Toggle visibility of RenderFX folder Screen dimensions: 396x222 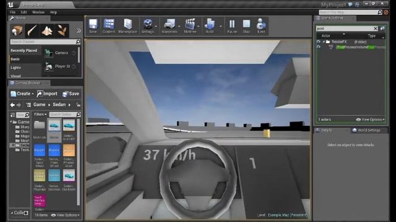(x=319, y=42)
